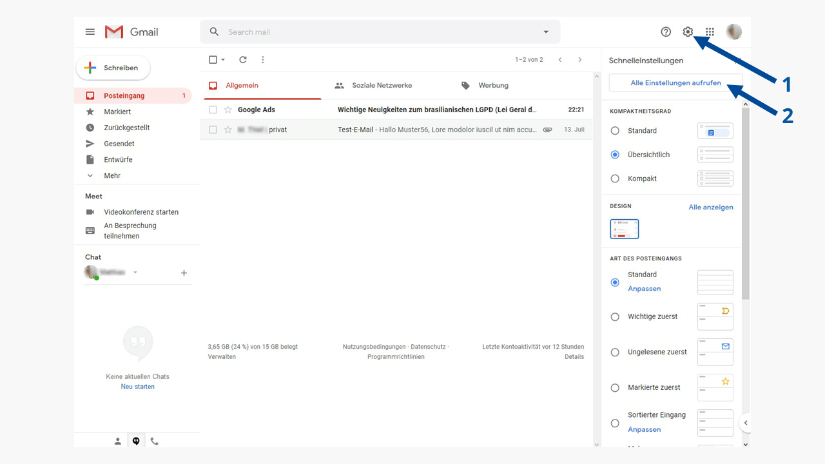Refresh the mail list
This screenshot has width=825, height=464.
pyautogui.click(x=243, y=59)
